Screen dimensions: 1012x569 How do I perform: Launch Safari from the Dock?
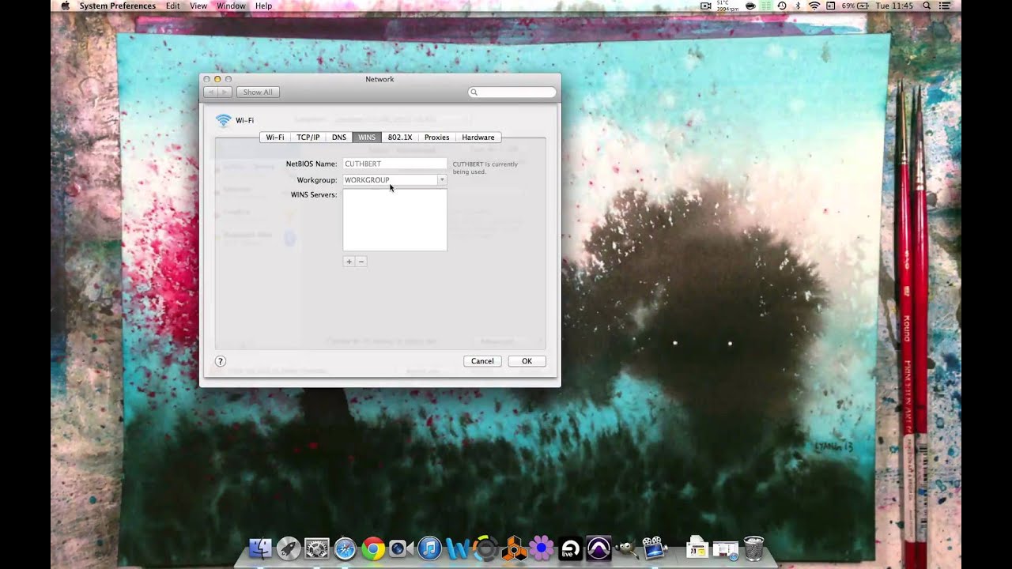click(x=345, y=548)
